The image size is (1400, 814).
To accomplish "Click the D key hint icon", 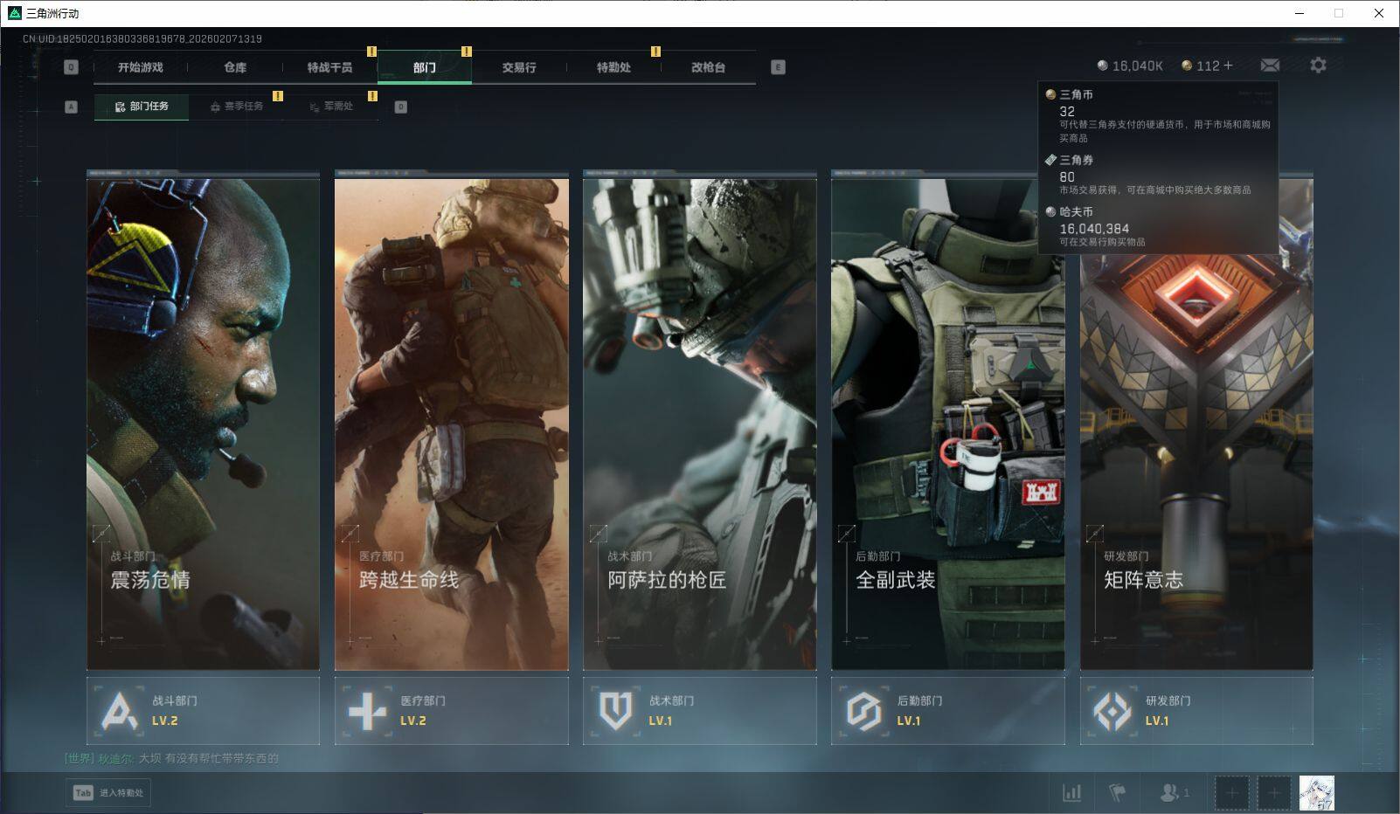I will [x=400, y=107].
